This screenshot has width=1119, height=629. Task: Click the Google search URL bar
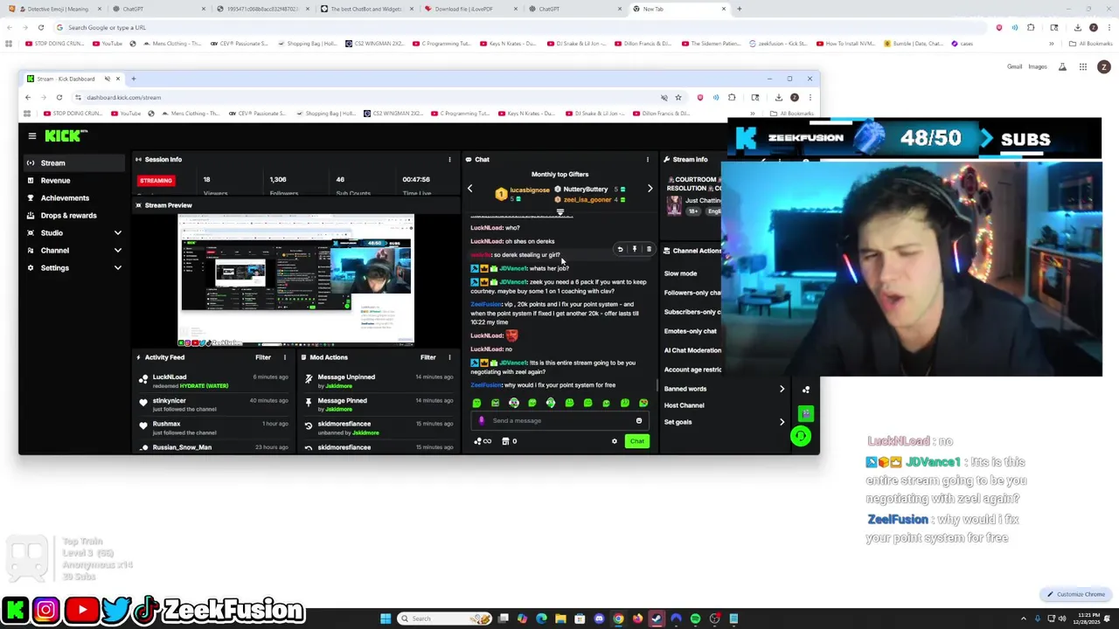(x=525, y=28)
